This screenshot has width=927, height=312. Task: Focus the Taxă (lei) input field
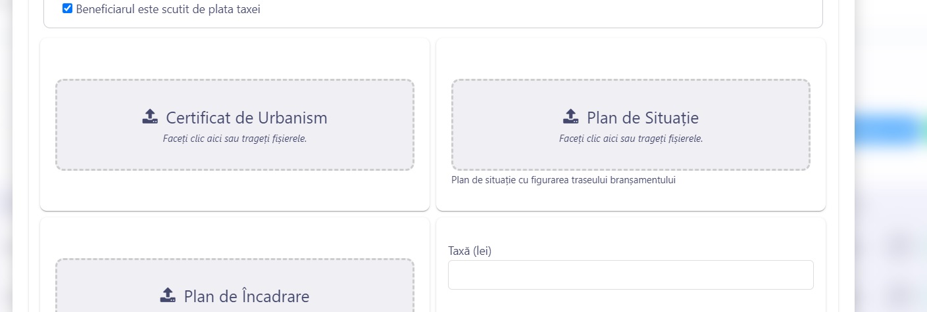tap(630, 275)
